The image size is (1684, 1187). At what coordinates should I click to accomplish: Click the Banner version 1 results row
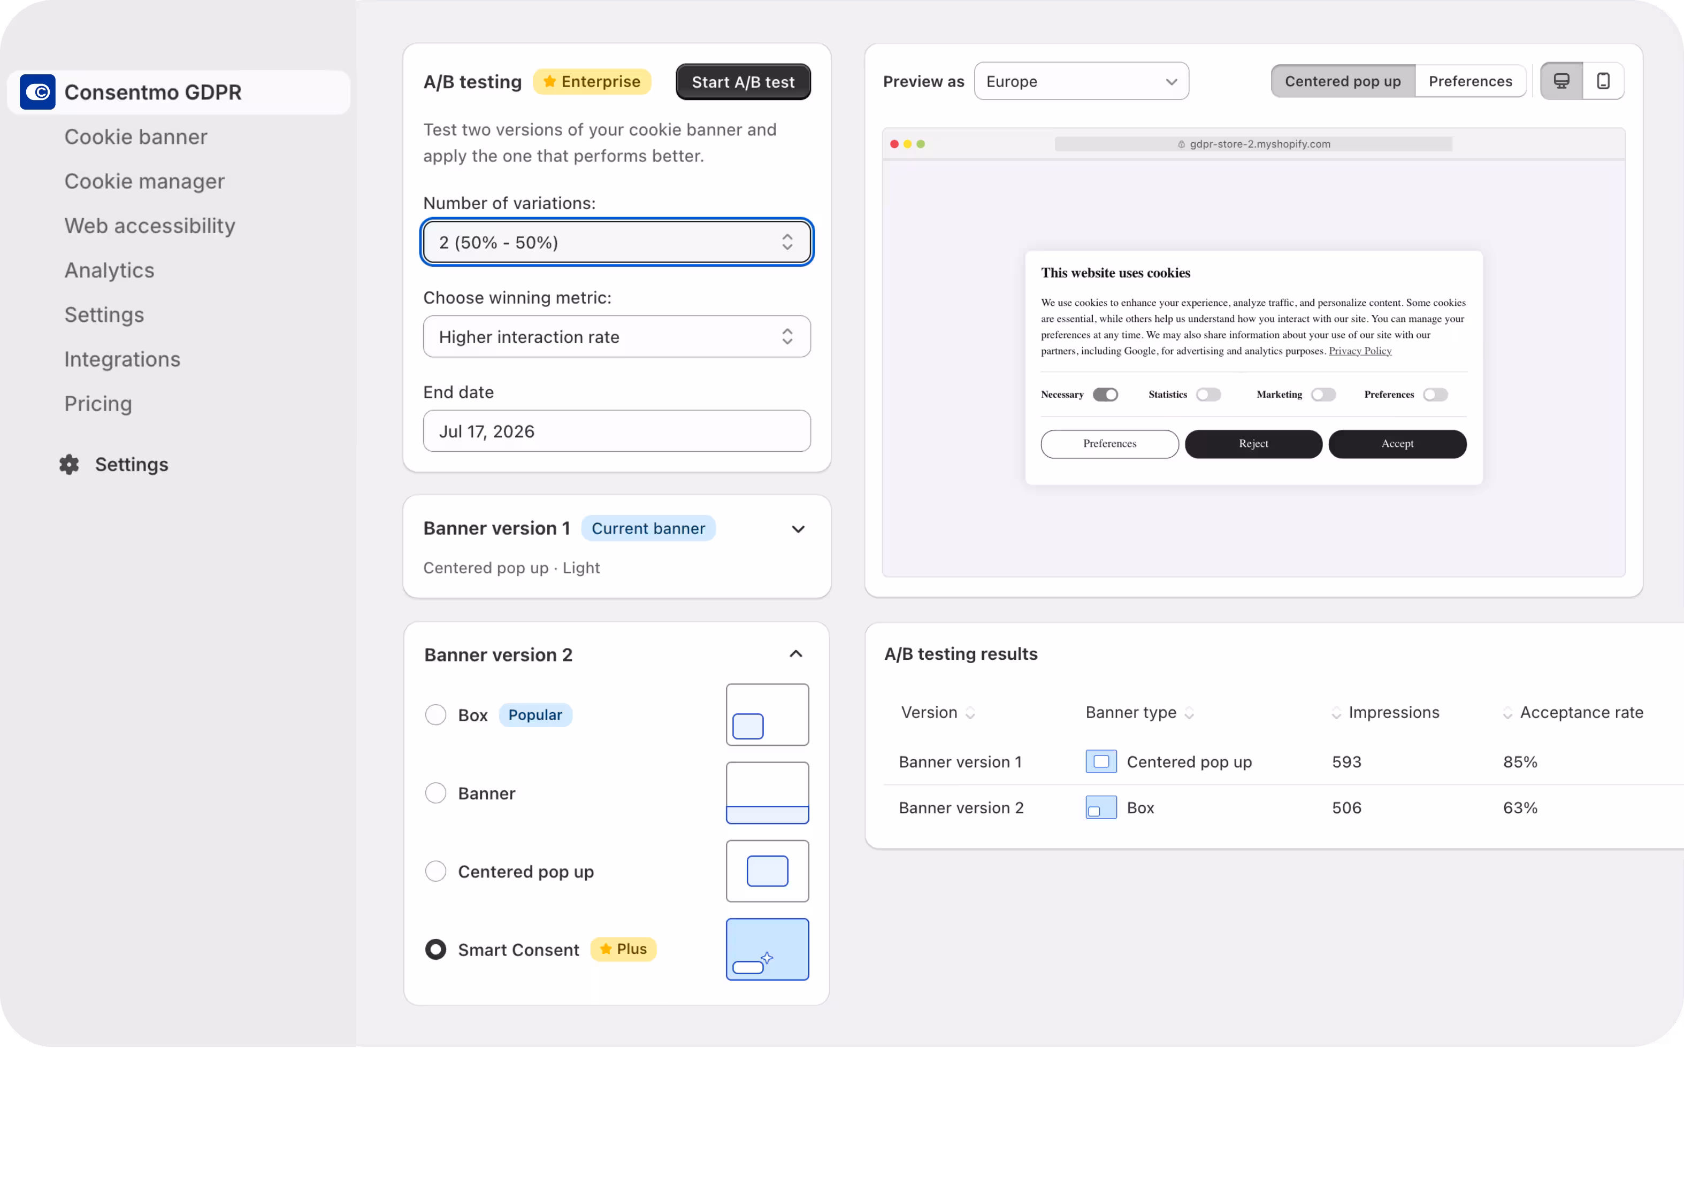pyautogui.click(x=1283, y=762)
